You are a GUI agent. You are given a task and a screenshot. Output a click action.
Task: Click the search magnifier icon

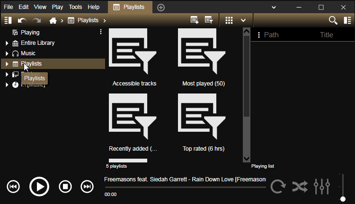333,20
